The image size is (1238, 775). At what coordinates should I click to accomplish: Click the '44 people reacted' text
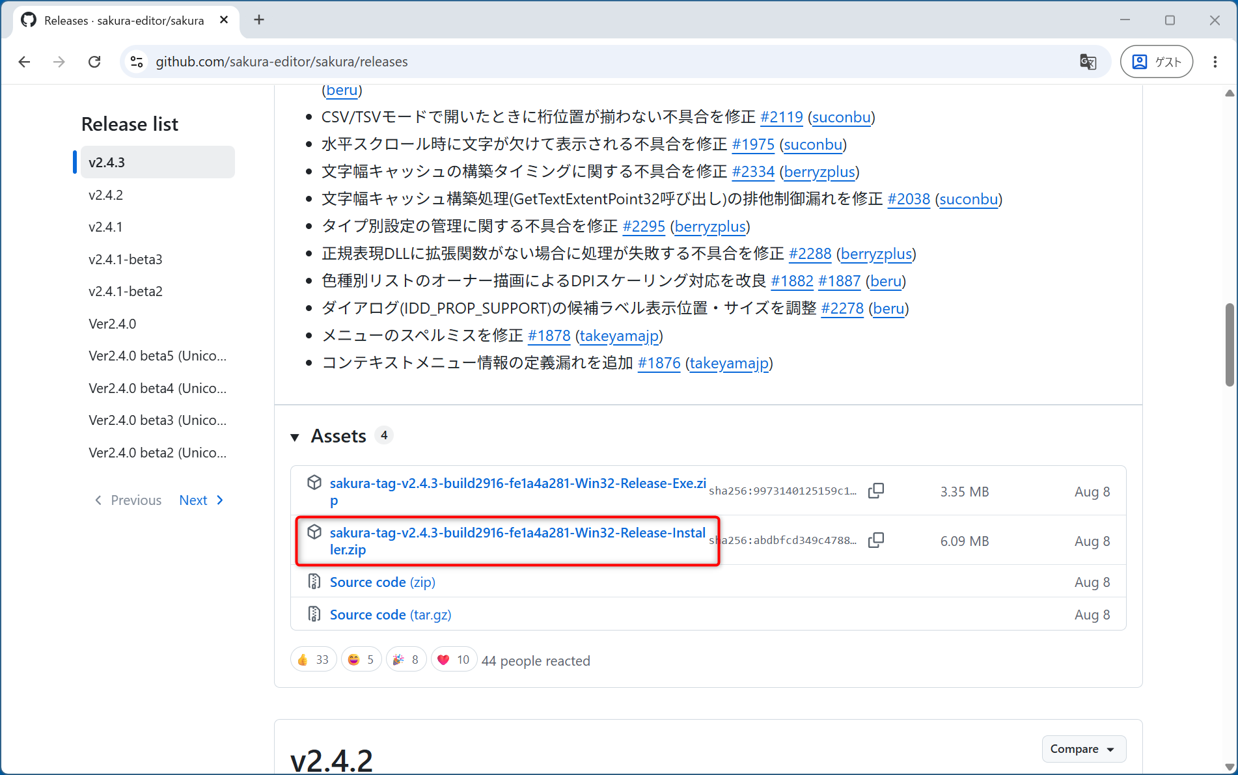tap(536, 660)
